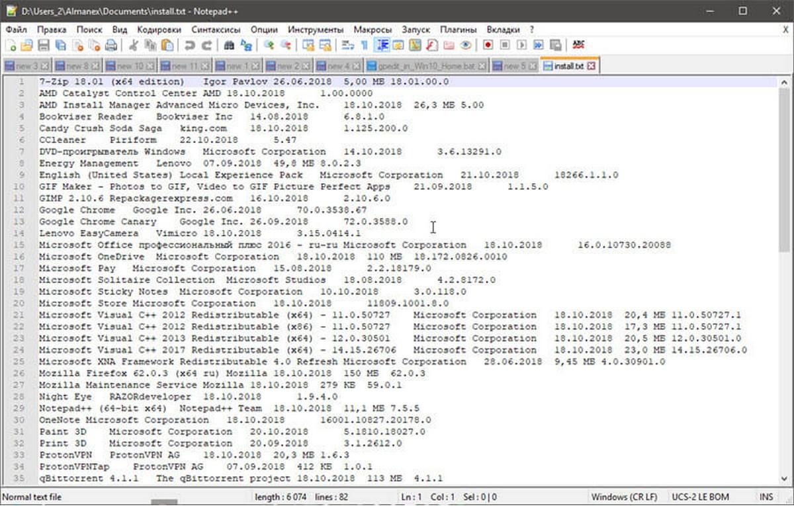Click the Print icon in the toolbar
The height and width of the screenshot is (506, 794).
coord(111,45)
